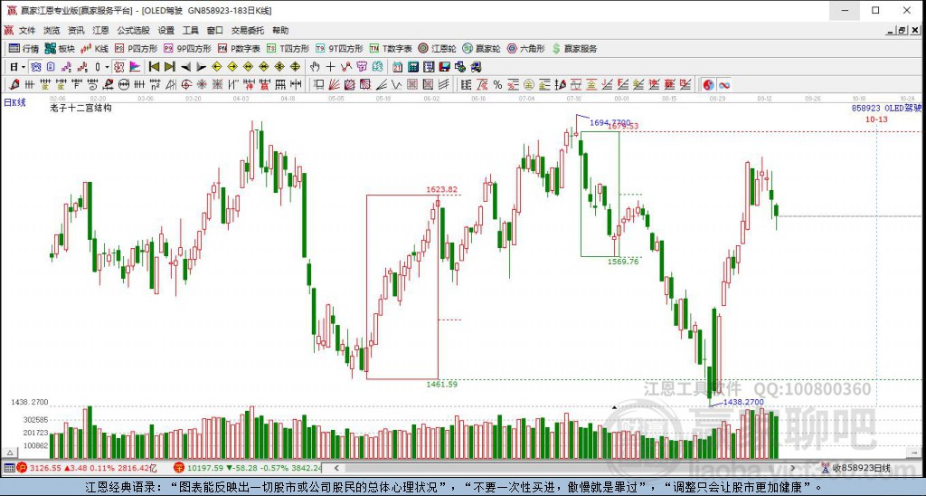Click the 老子十二宫结构 indicator label
The width and height of the screenshot is (926, 496).
80,108
